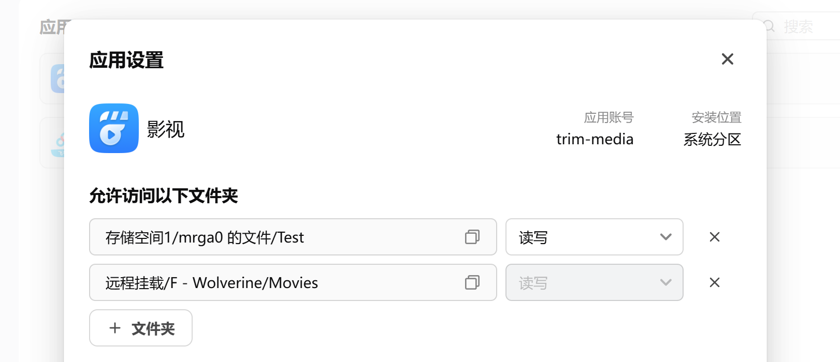The height and width of the screenshot is (362, 840).
Task: Click the 影视 app icon
Action: (x=114, y=128)
